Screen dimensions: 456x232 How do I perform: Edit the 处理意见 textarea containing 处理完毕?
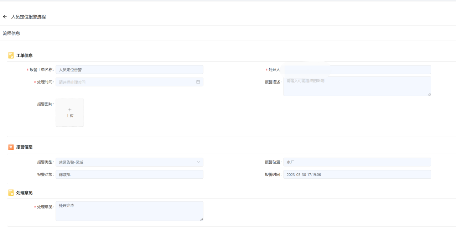click(x=129, y=211)
